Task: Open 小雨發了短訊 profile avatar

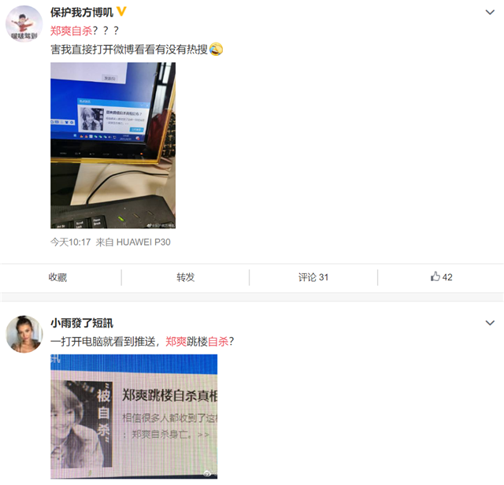Action: pos(24,334)
